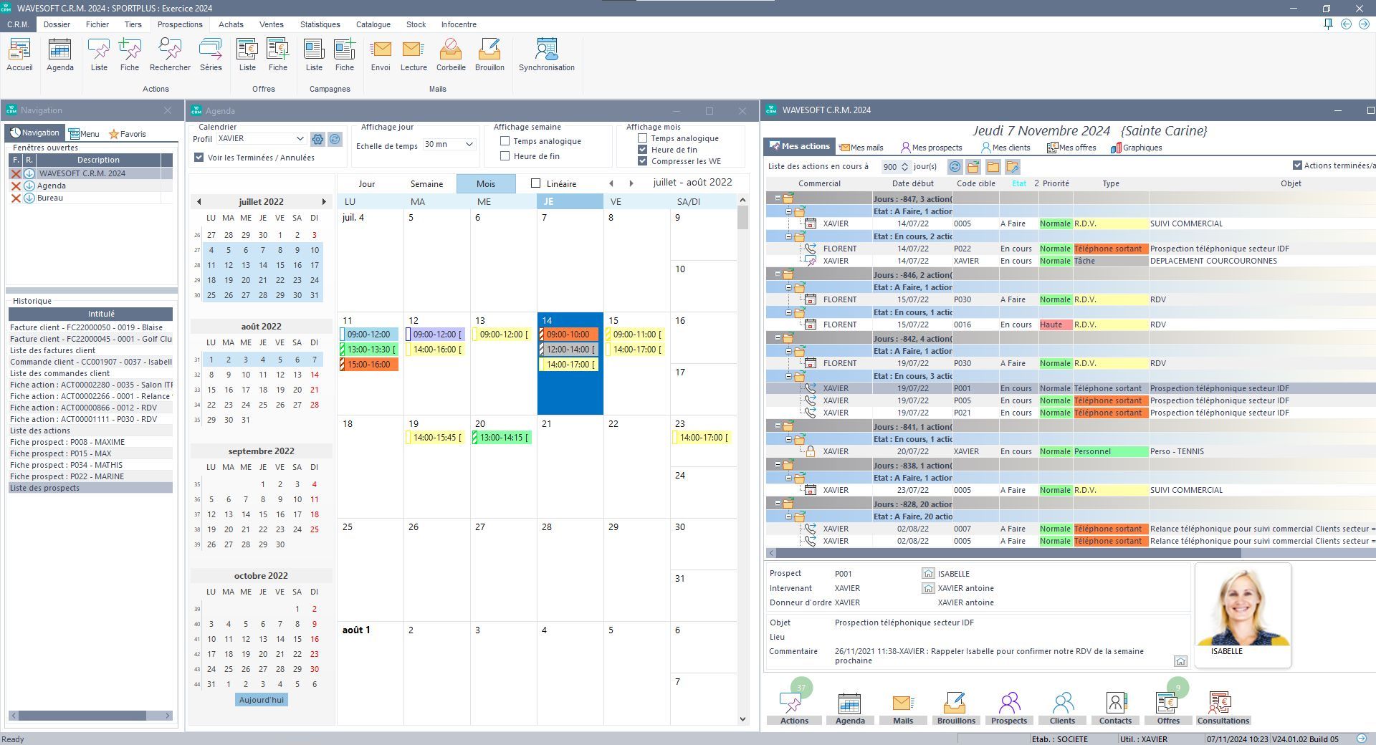Switch to the Mes mails tab

tap(861, 148)
